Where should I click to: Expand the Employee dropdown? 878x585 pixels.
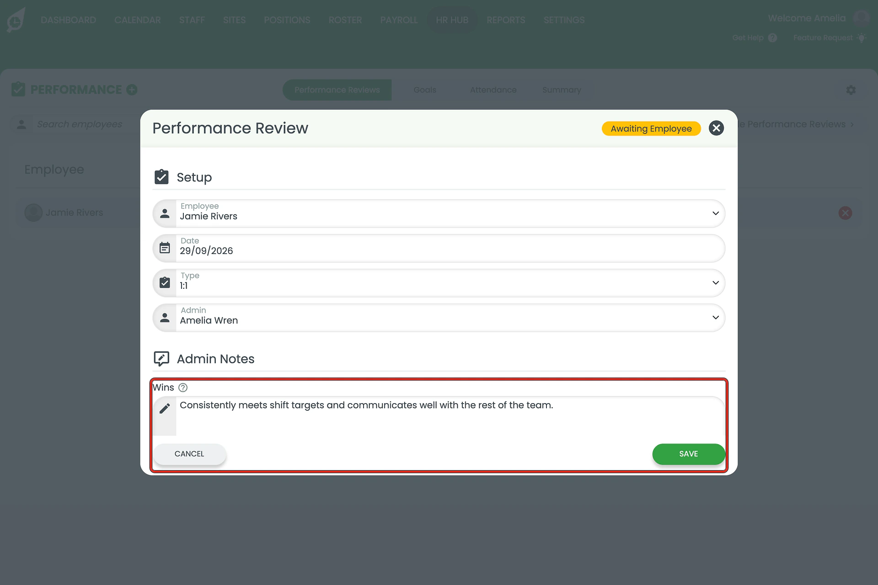tap(716, 213)
